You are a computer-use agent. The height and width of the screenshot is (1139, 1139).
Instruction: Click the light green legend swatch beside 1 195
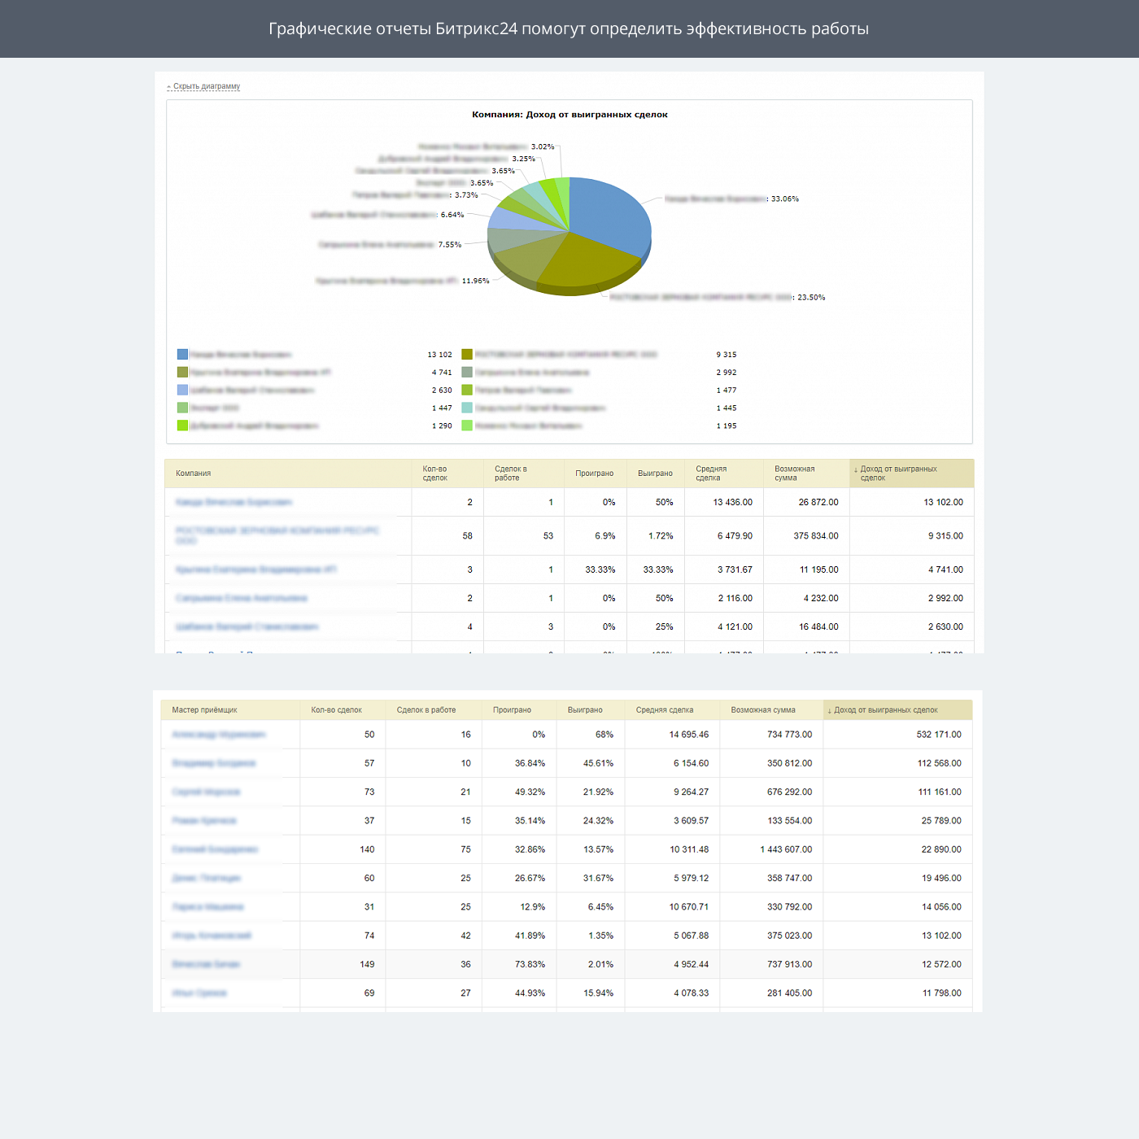click(x=467, y=425)
